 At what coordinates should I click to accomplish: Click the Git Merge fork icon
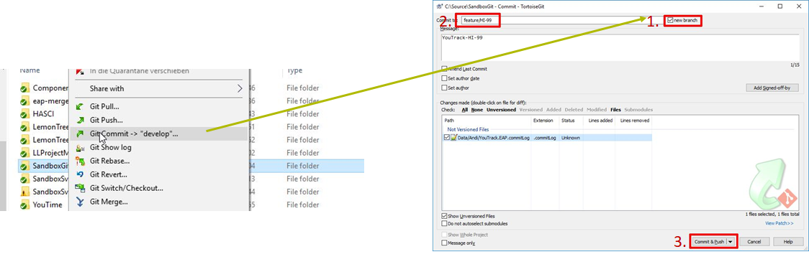[79, 202]
